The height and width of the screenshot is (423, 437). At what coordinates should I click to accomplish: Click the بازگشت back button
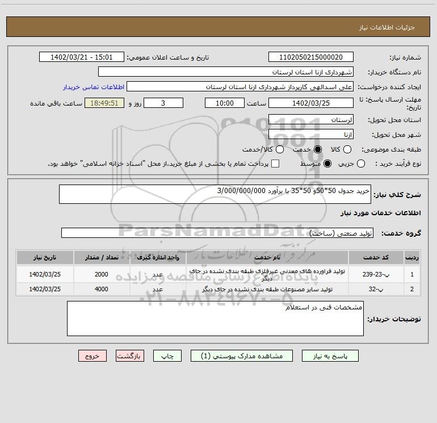pos(130,356)
